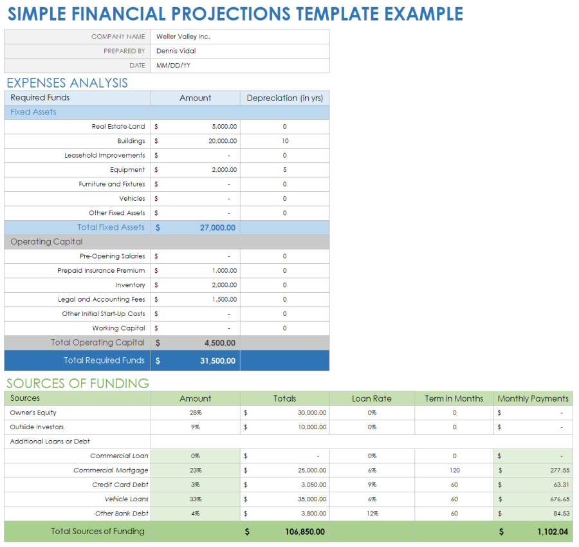Select the Prepaid Insurance Premium amount cell
Viewport: 579px width, 547px height.
click(224, 271)
